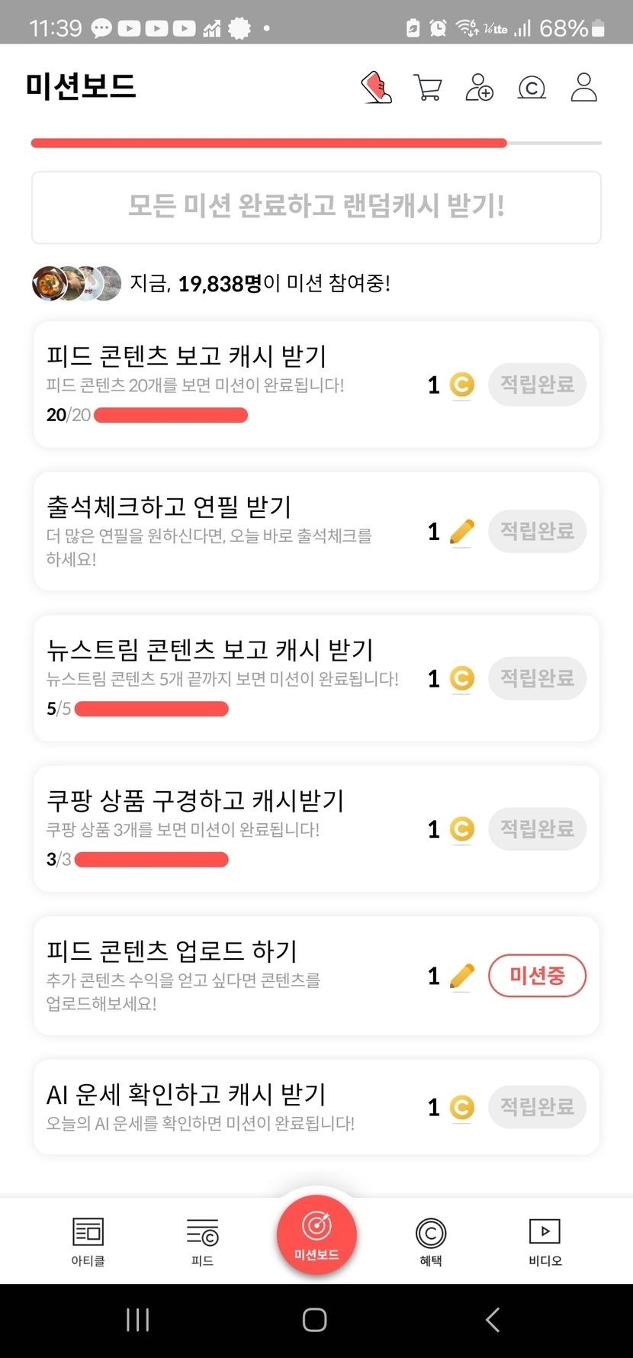
Task: Open the 쿠팡 상품 구경하고 캐시받기 mission card
Action: click(229, 829)
